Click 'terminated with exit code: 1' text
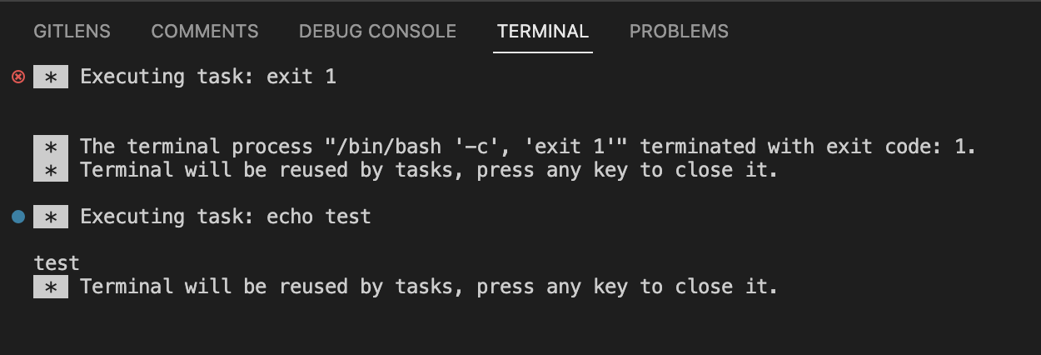This screenshot has height=355, width=1041. pos(807,147)
